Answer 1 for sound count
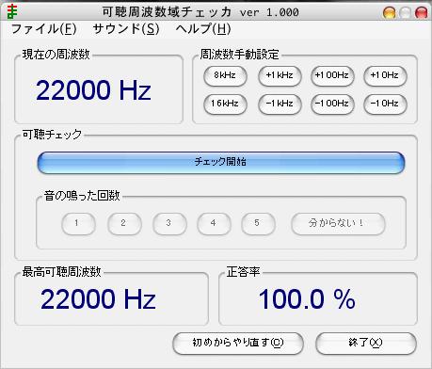This screenshot has width=432, height=369. [x=78, y=224]
